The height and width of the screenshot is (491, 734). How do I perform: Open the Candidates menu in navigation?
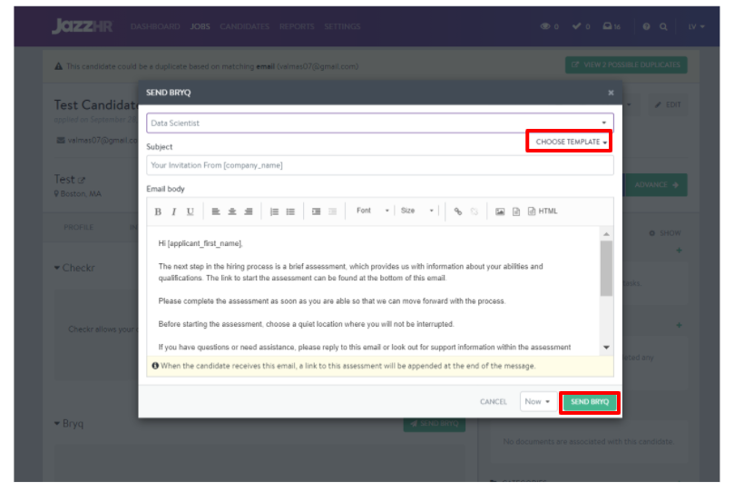point(245,26)
